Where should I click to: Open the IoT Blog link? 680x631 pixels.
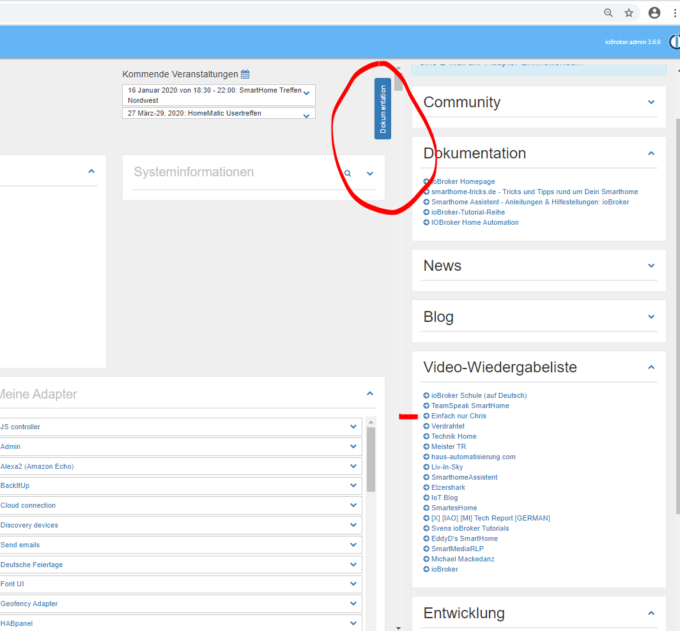pos(445,498)
